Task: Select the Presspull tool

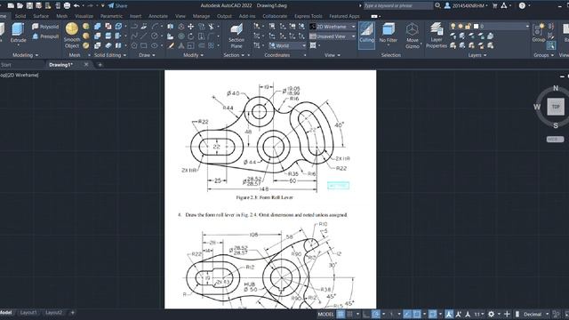Action: (x=45, y=36)
